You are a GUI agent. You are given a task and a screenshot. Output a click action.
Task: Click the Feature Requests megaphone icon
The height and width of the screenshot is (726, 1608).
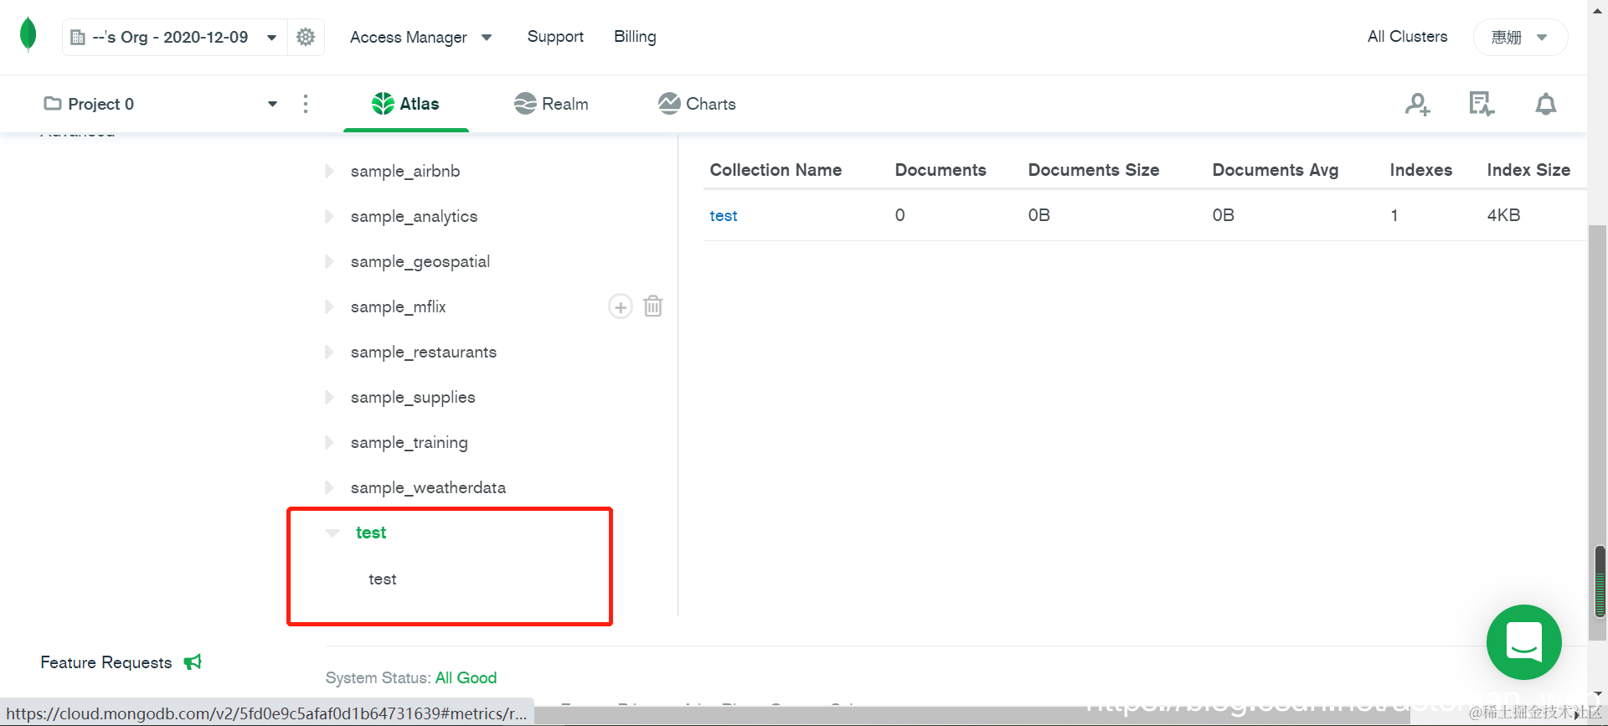(193, 662)
